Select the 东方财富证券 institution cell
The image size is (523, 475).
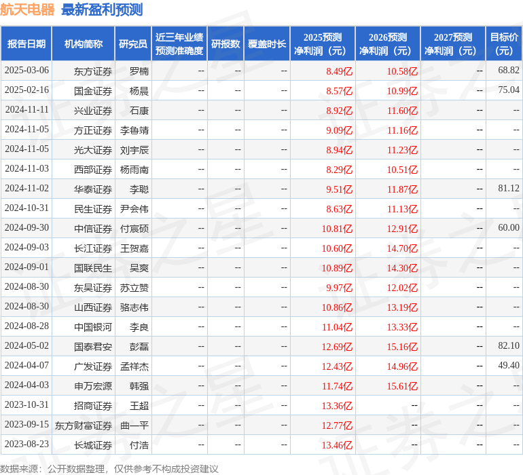pos(84,425)
